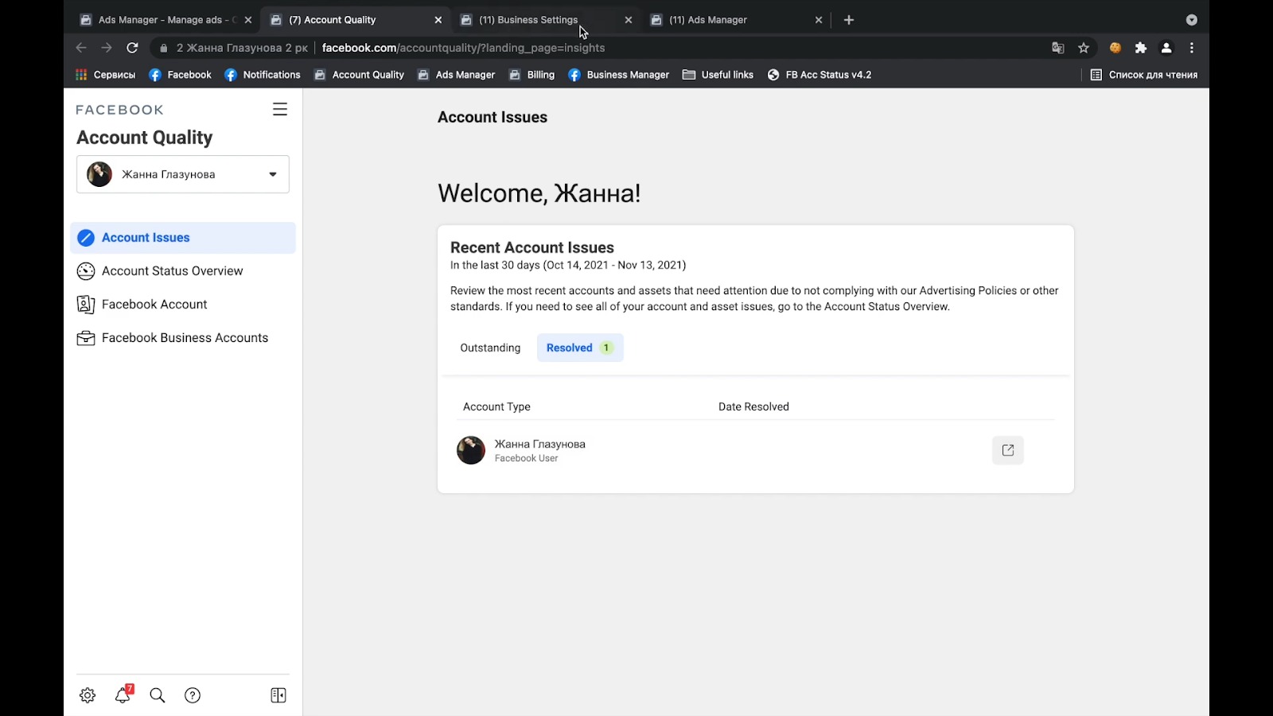
Task: Open the Useful links bookmark folder
Action: click(718, 75)
